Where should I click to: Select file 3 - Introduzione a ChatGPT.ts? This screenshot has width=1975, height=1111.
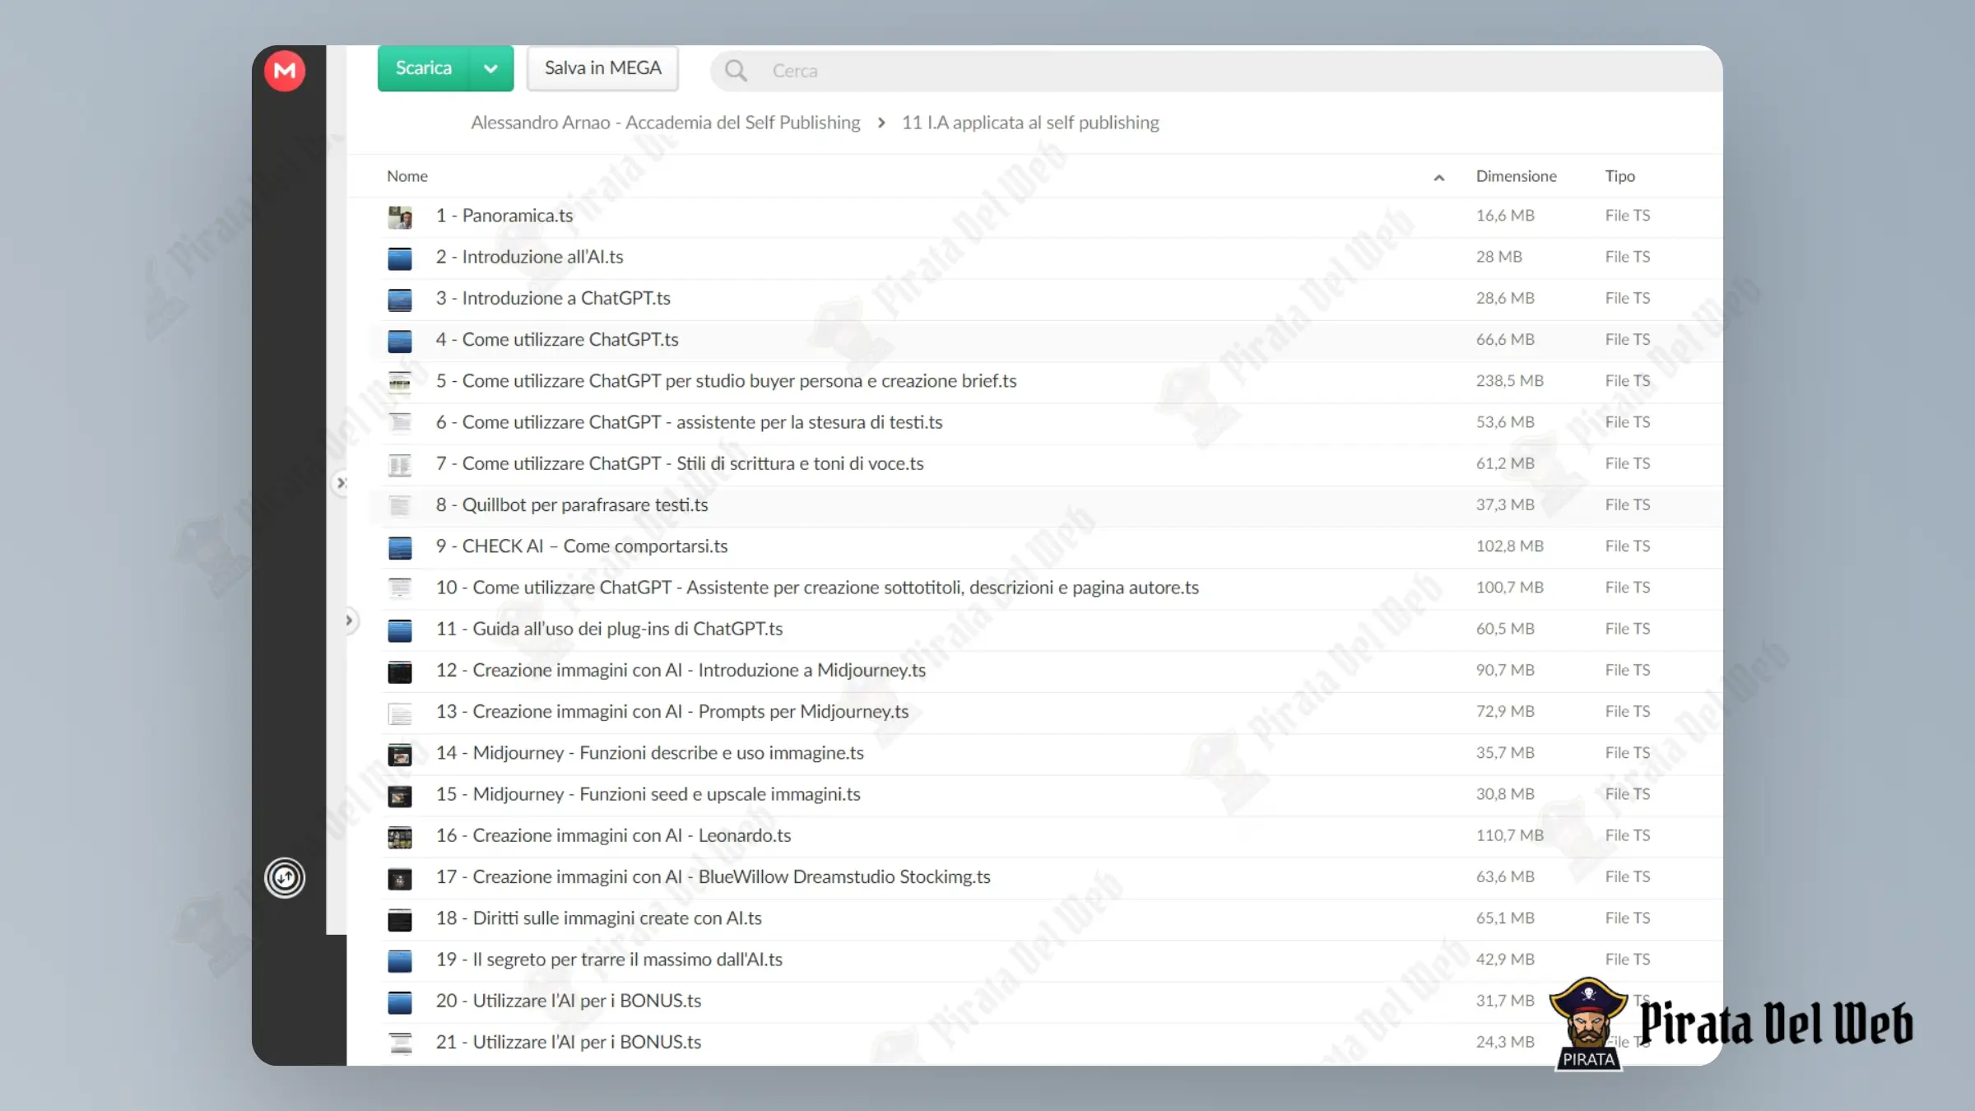553,298
